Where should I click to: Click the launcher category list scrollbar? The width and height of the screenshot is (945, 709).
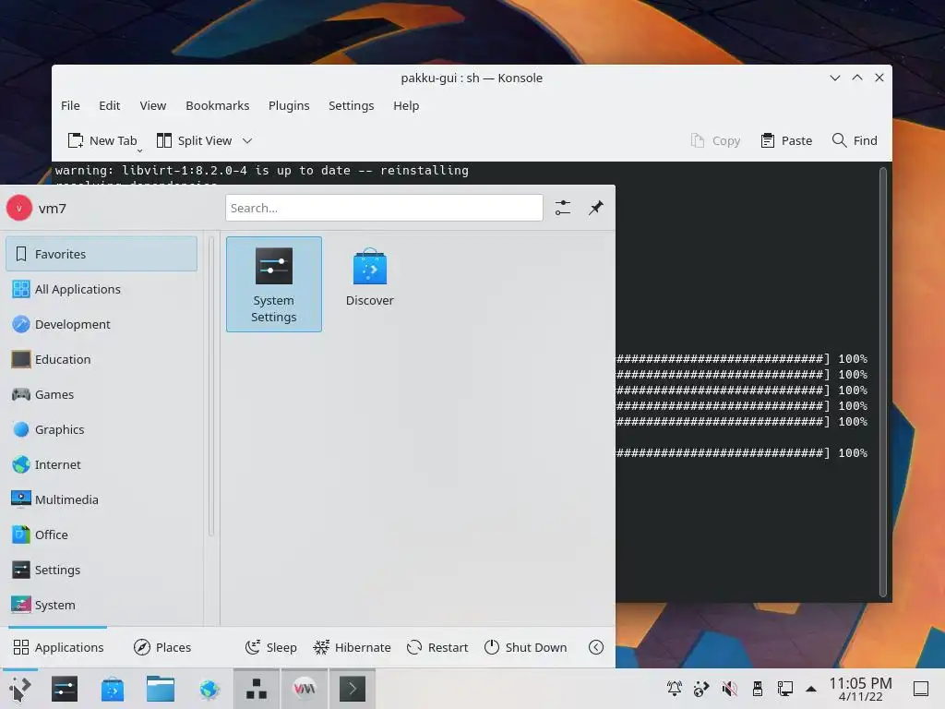pos(211,386)
